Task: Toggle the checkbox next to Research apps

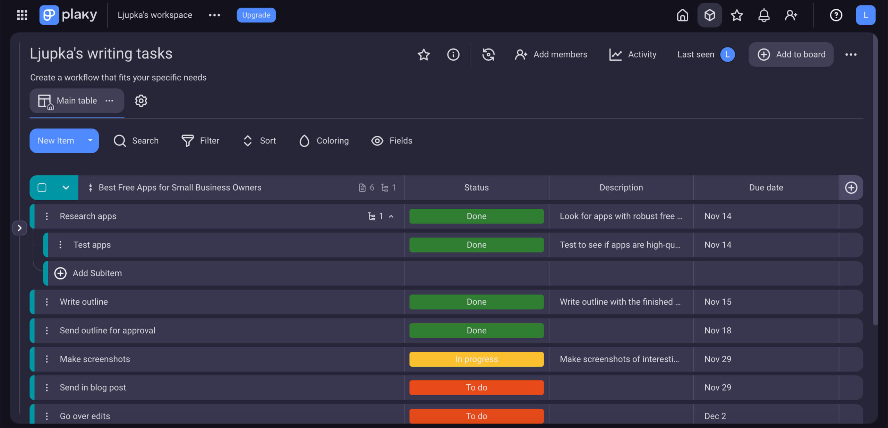Action: [x=42, y=216]
